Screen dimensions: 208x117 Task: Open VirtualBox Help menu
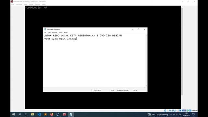coord(44,4)
